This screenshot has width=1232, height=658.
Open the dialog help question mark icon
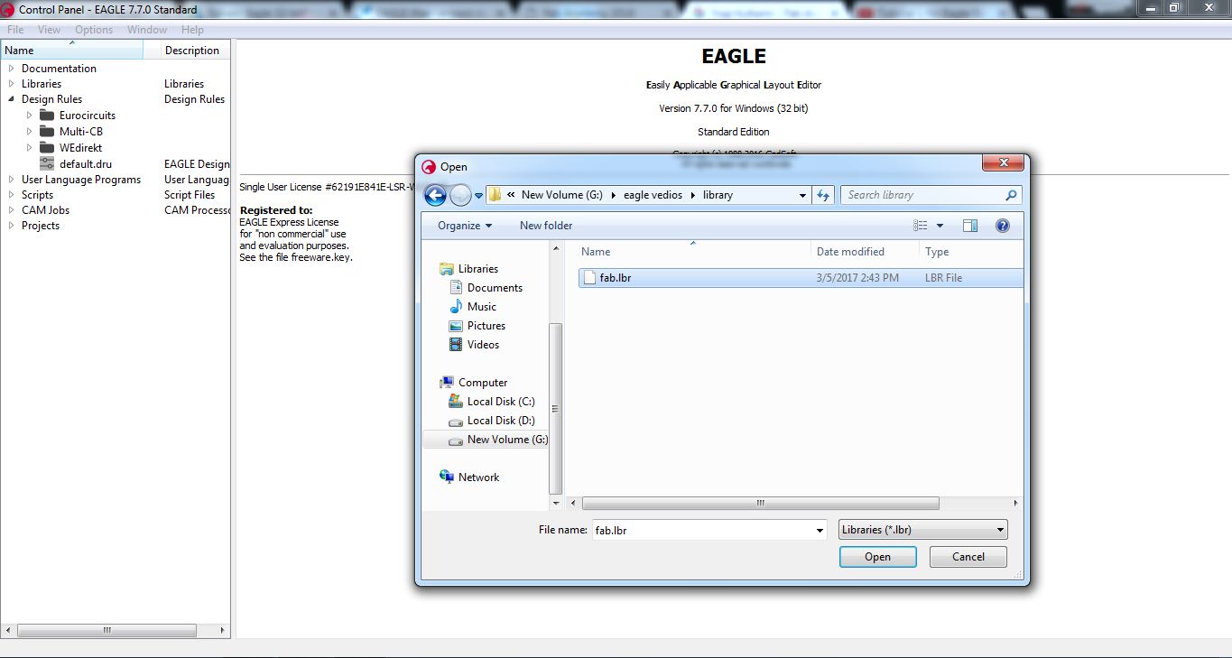pos(1002,226)
